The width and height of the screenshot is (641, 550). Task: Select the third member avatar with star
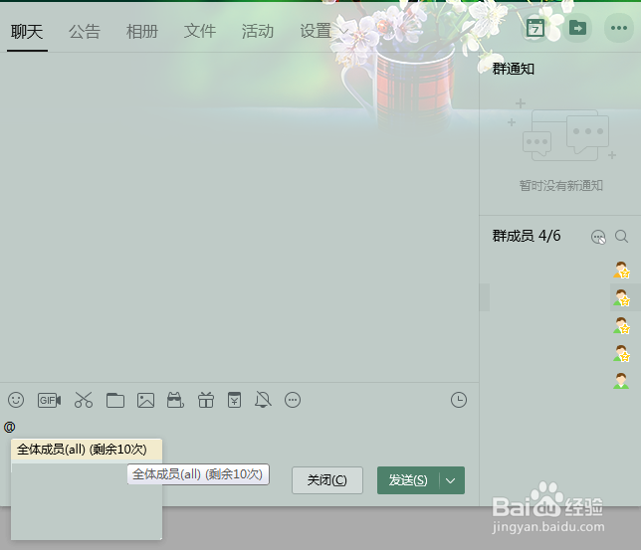tap(621, 325)
